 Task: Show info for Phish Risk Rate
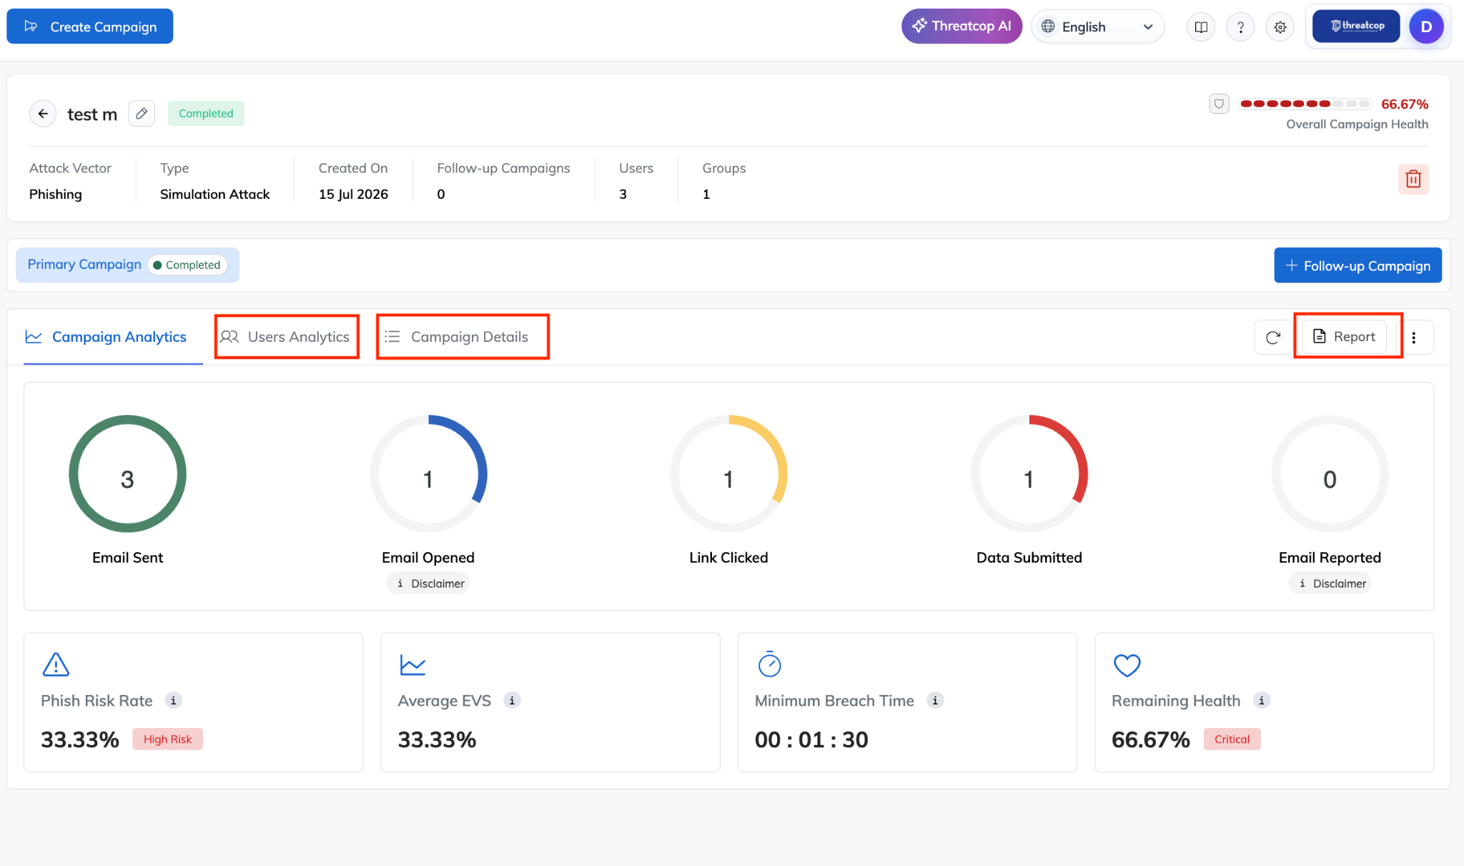(173, 701)
